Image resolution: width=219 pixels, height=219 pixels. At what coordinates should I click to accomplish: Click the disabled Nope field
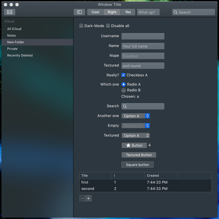click(143, 56)
